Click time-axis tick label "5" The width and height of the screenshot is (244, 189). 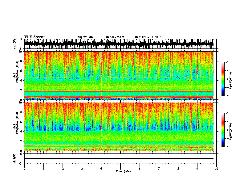point(120,169)
